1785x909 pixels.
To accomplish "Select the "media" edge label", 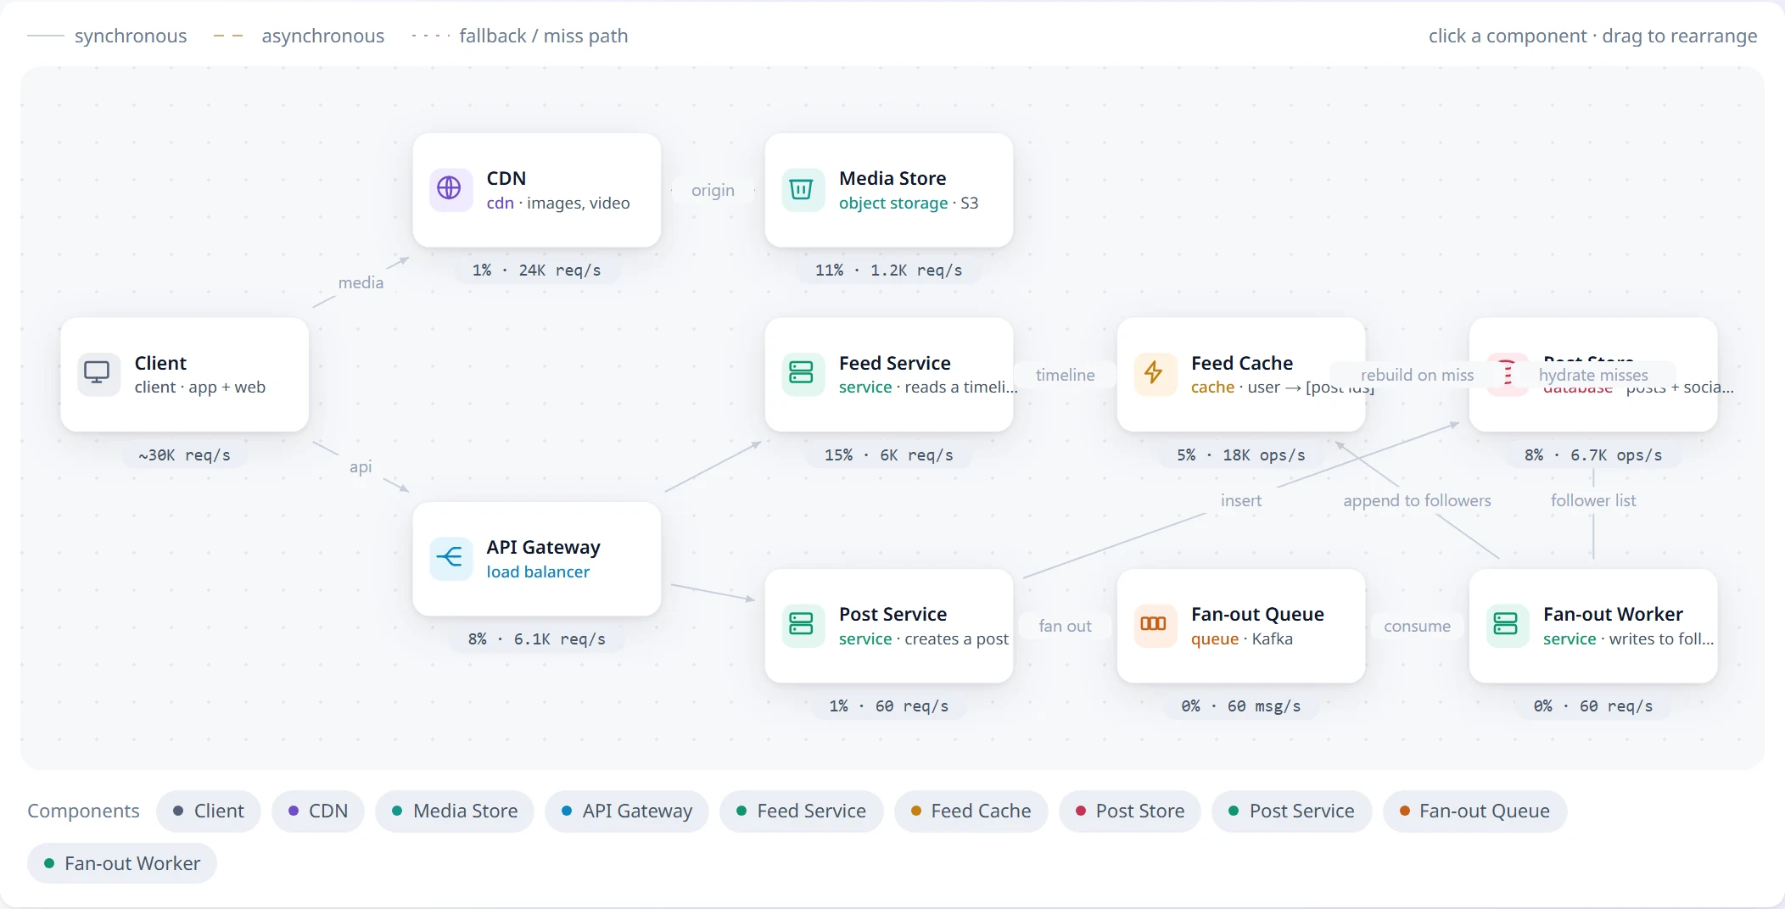I will 361,282.
